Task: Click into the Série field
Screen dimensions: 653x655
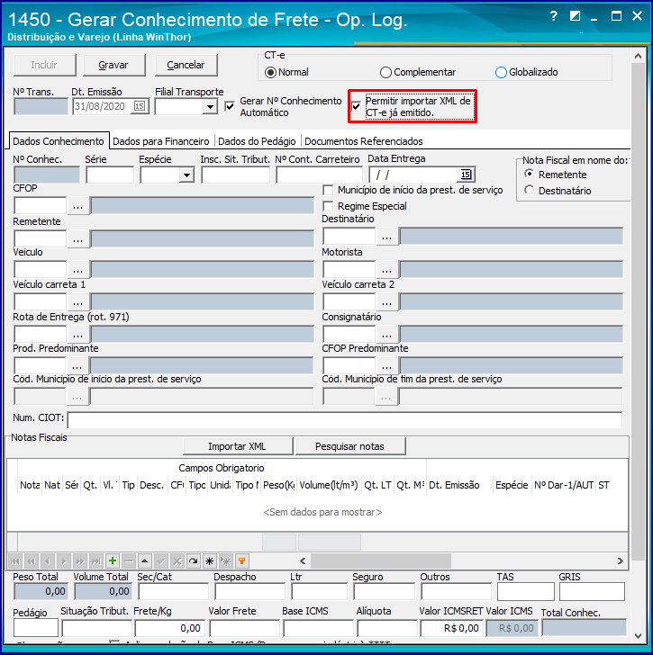Action: (x=110, y=175)
